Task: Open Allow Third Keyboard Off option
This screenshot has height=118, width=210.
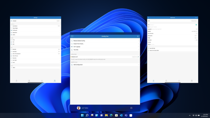Action: coord(59,54)
